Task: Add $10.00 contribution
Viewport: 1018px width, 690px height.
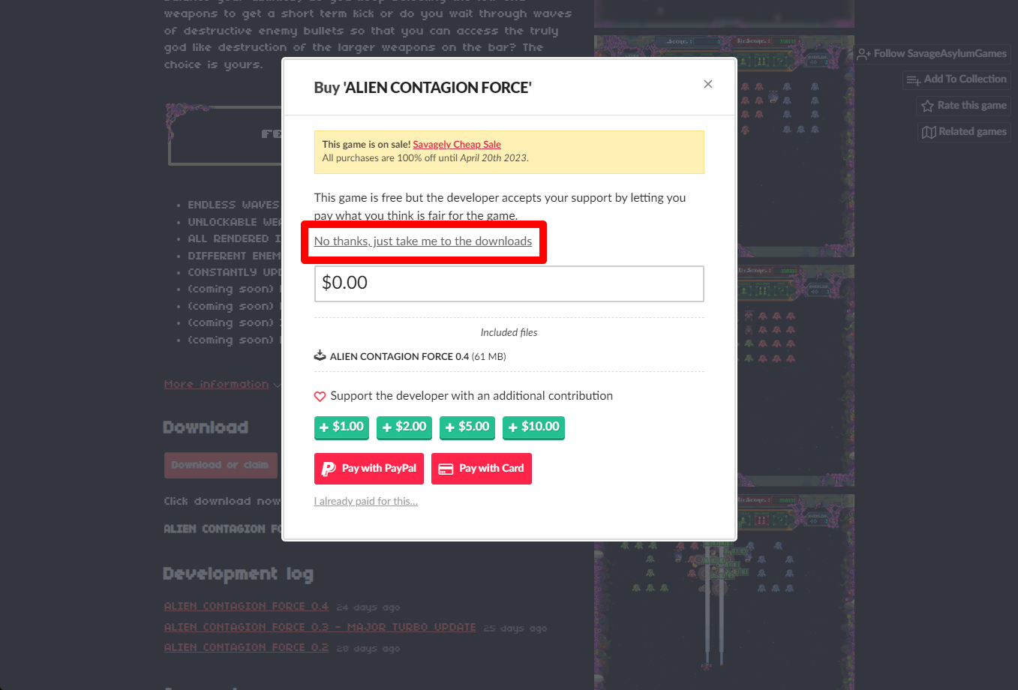Action: point(533,427)
